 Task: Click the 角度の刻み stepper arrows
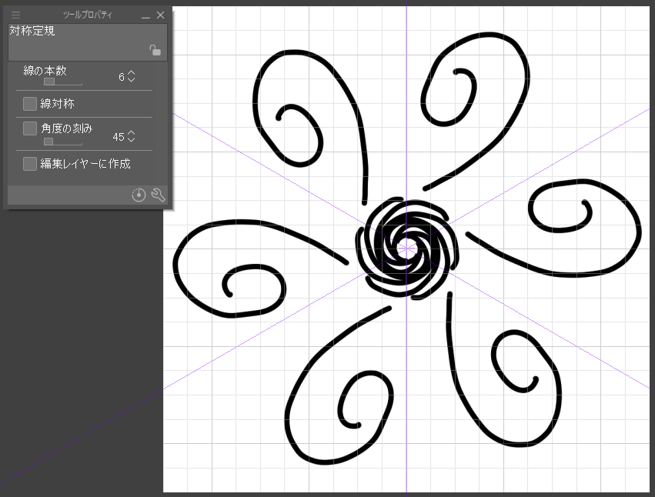pos(131,136)
